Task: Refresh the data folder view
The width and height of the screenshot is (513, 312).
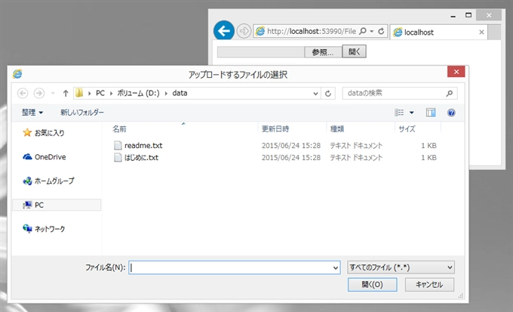Action: tap(328, 94)
